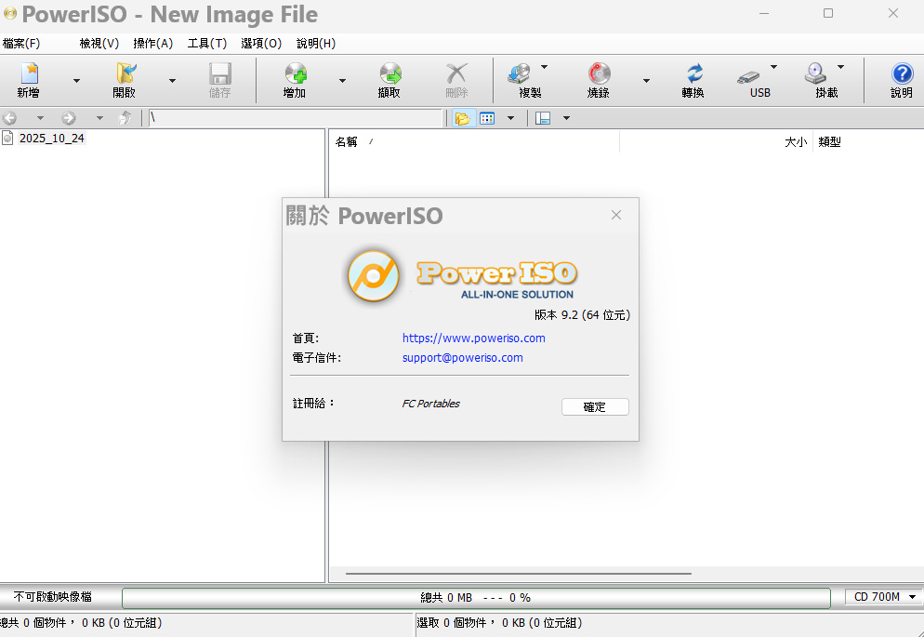Open the https://www.poweriso.com homepage link
924x637 pixels.
(473, 338)
